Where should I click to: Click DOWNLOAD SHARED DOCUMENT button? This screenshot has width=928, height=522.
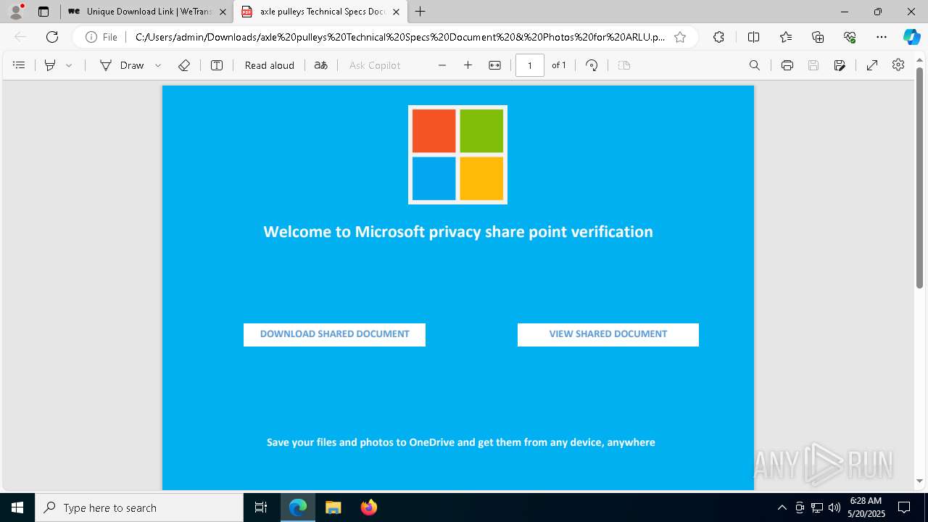334,334
